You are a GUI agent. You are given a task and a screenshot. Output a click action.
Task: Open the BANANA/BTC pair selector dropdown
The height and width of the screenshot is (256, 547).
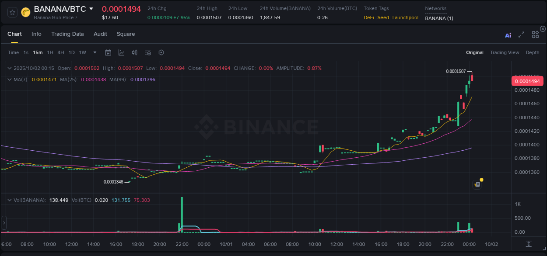(91, 8)
